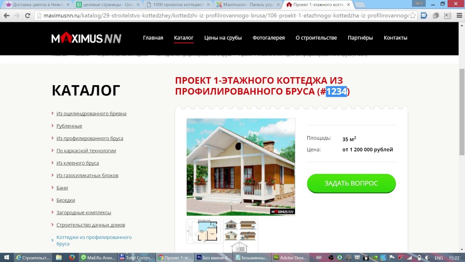Viewport: 465px width, 262px height.
Task: Close the '1000 проектов коттеджей' tab
Action: pyautogui.click(x=208, y=5)
